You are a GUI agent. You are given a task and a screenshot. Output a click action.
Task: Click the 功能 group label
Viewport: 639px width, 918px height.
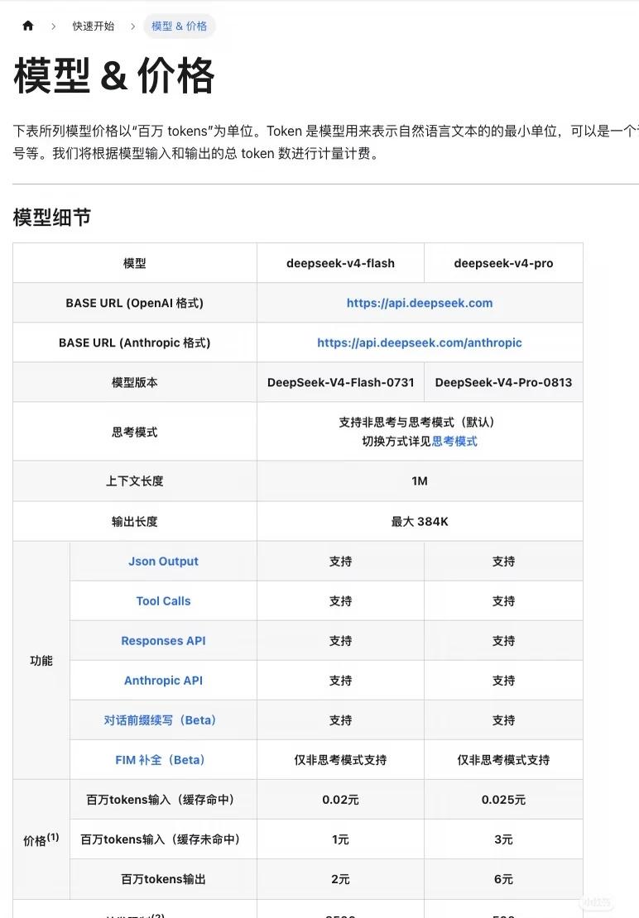pyautogui.click(x=41, y=661)
